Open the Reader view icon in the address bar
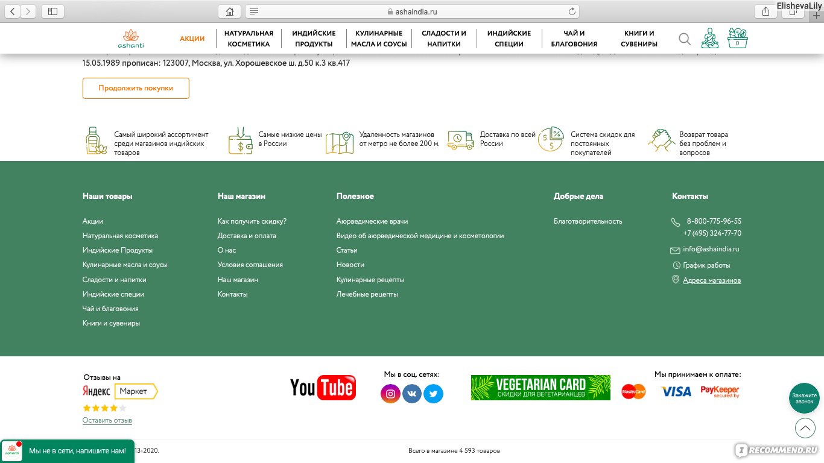Image resolution: width=824 pixels, height=463 pixels. tap(254, 11)
